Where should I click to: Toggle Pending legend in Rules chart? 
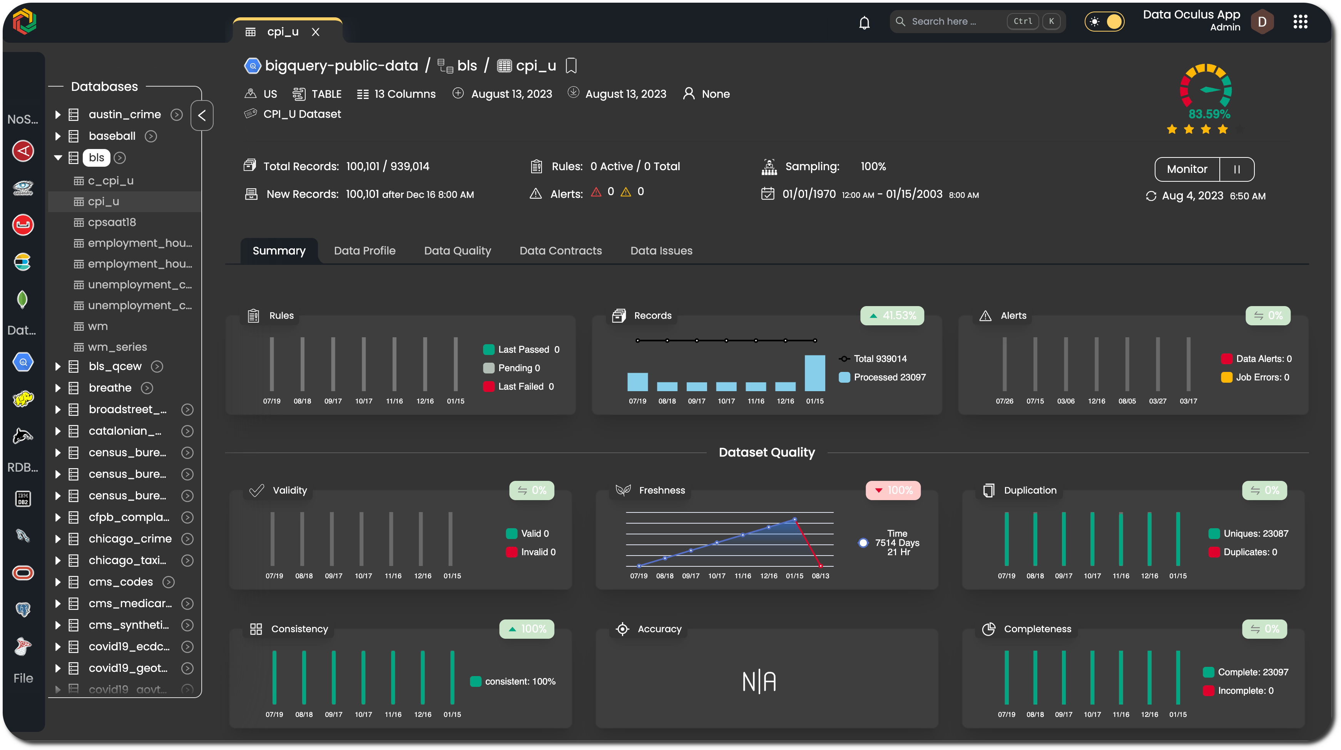512,368
